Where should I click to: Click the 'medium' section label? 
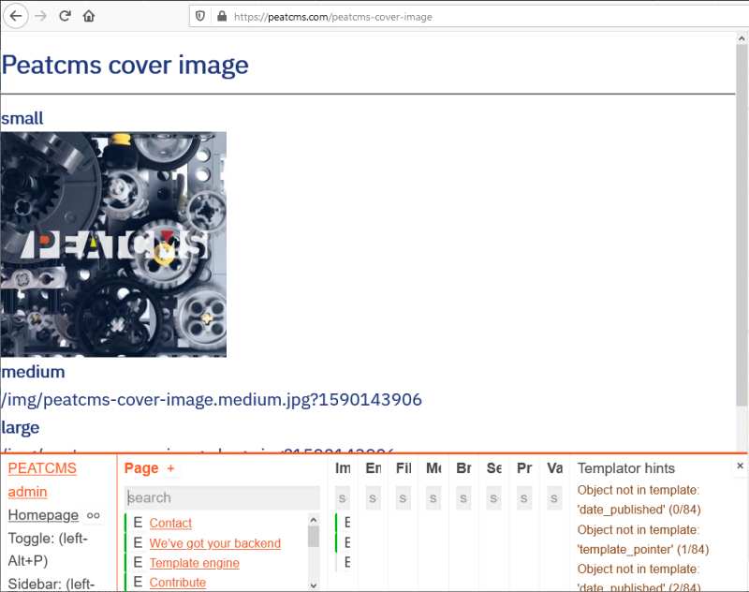click(x=33, y=372)
